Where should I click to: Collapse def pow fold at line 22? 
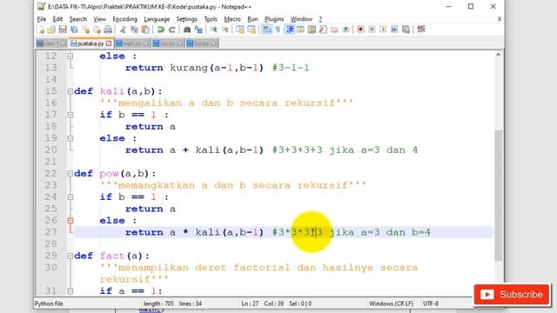(x=70, y=174)
